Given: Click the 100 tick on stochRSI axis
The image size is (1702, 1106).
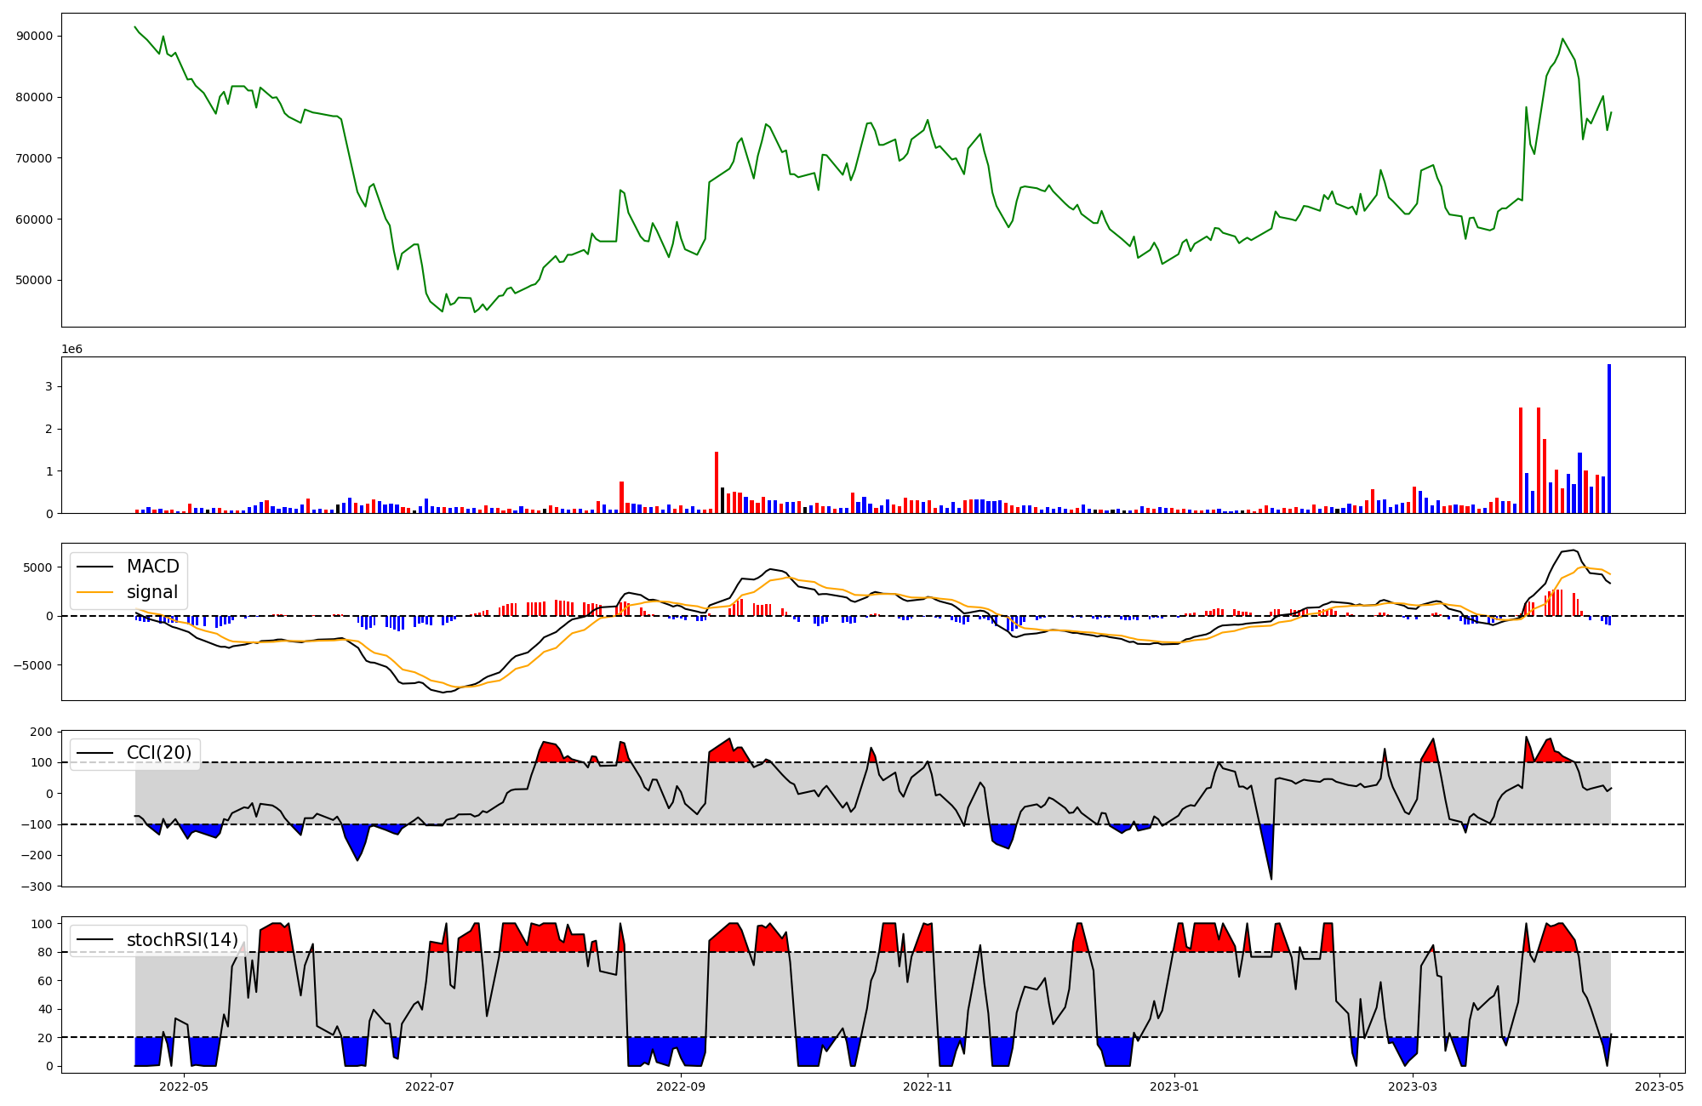Looking at the screenshot, I should coord(43,924).
